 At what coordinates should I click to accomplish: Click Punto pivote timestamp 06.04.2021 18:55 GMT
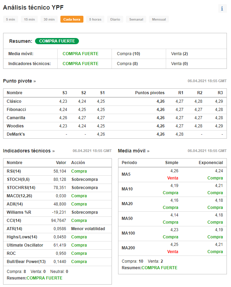[x=207, y=81]
